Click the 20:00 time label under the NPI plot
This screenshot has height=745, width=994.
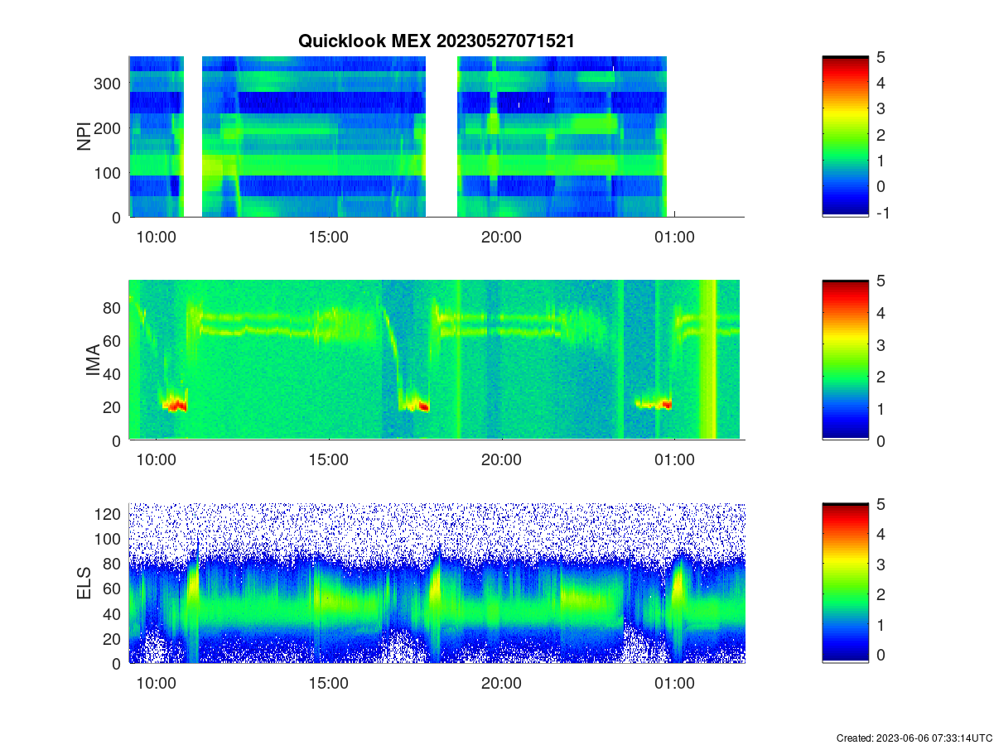pyautogui.click(x=502, y=238)
